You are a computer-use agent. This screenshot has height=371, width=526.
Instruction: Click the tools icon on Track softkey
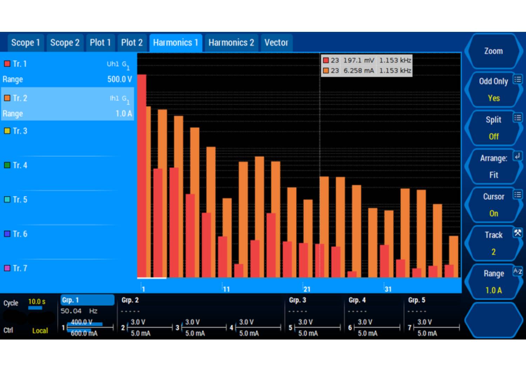pyautogui.click(x=518, y=233)
